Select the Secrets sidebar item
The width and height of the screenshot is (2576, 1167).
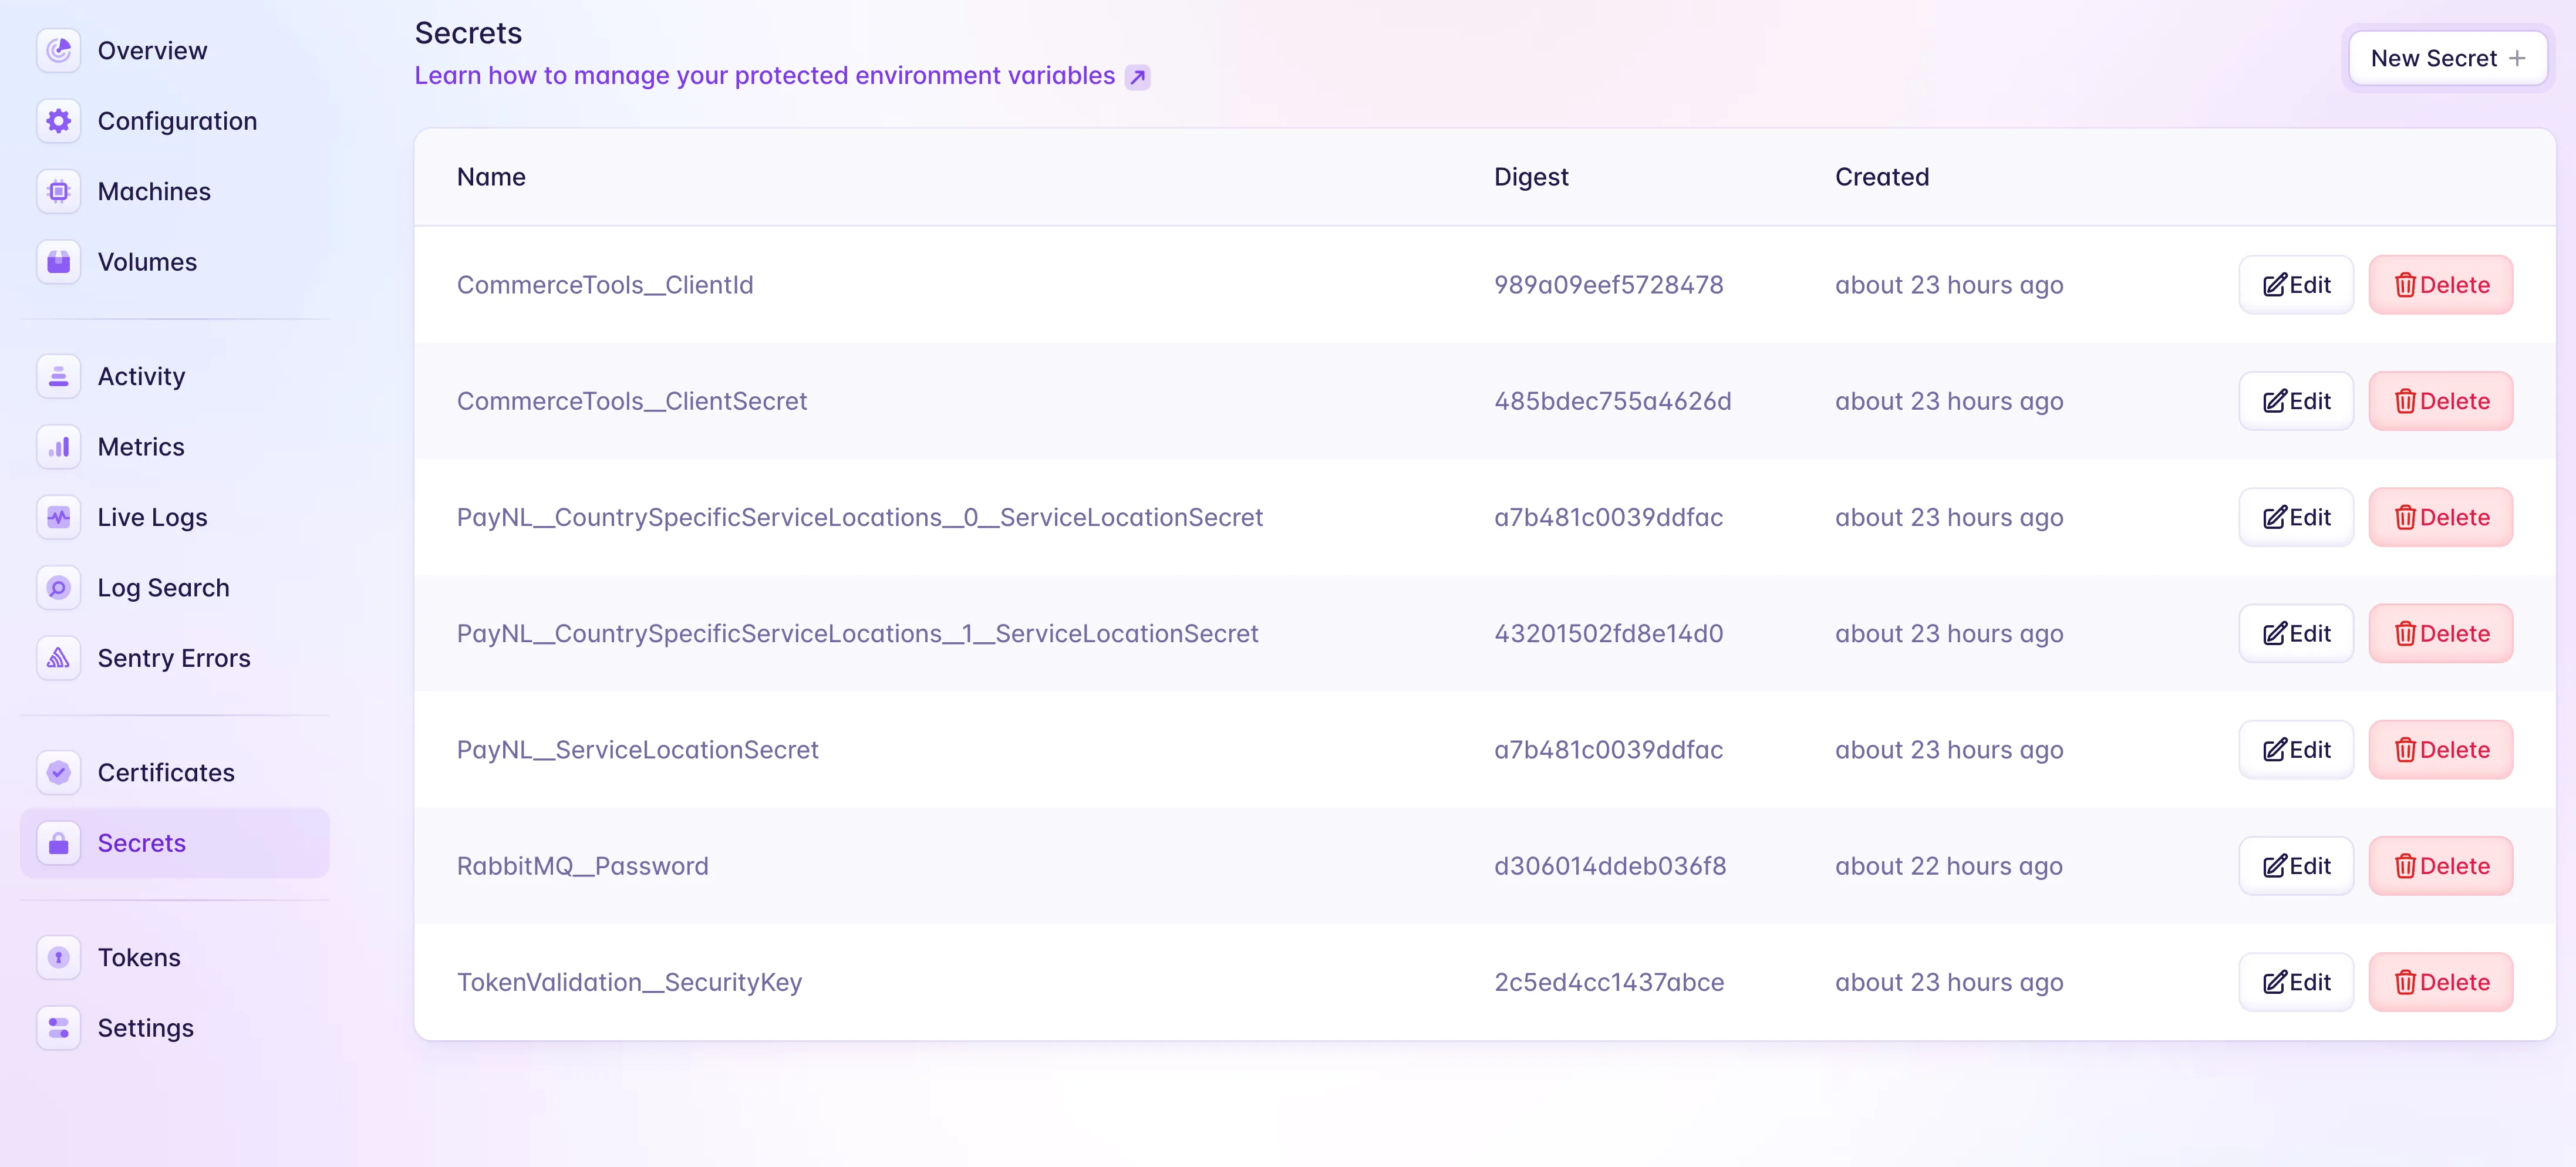[x=141, y=843]
